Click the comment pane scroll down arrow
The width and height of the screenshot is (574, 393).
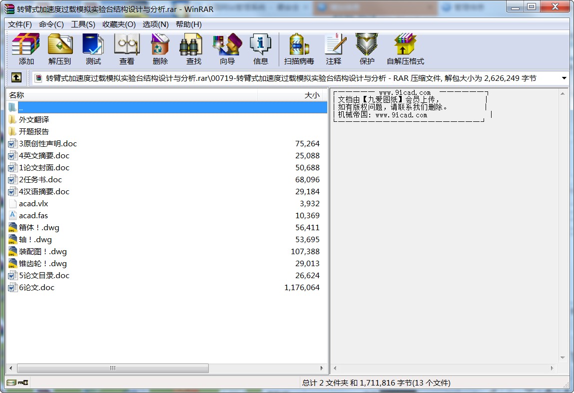563,358
